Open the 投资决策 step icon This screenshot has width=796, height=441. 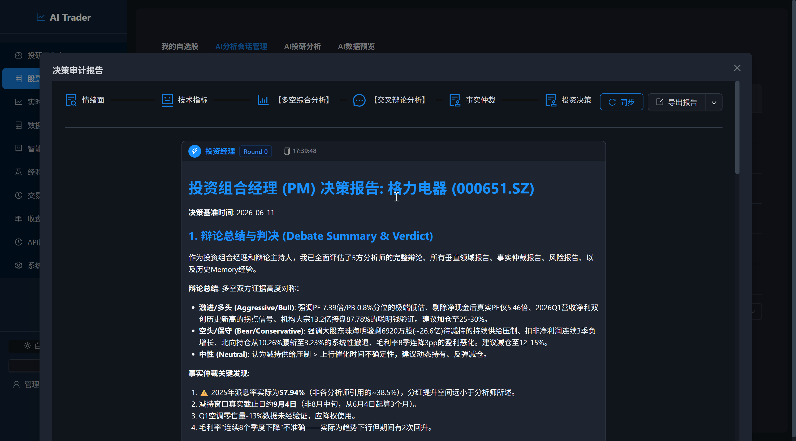(x=551, y=100)
